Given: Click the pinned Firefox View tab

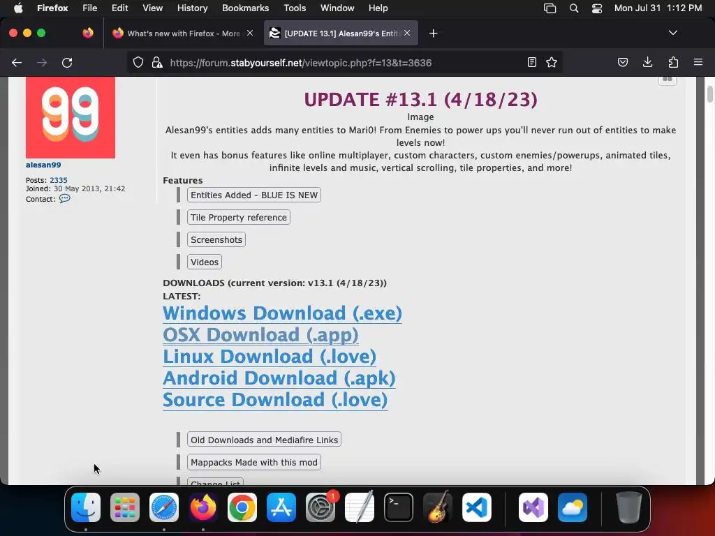Looking at the screenshot, I should tap(88, 33).
